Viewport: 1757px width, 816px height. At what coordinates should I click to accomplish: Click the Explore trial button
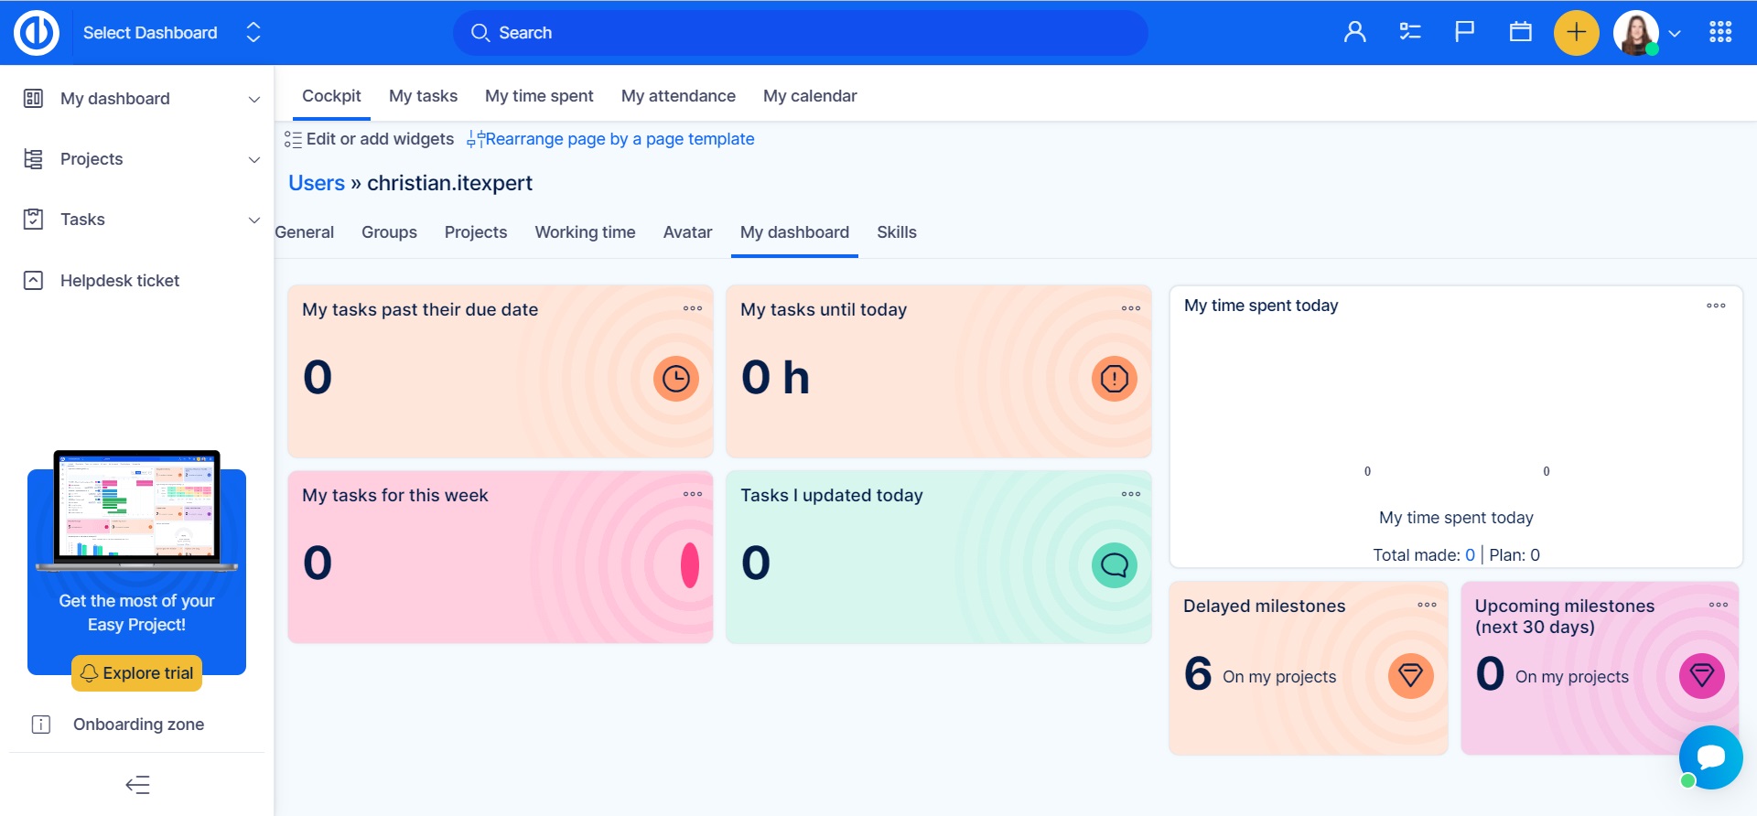click(137, 673)
